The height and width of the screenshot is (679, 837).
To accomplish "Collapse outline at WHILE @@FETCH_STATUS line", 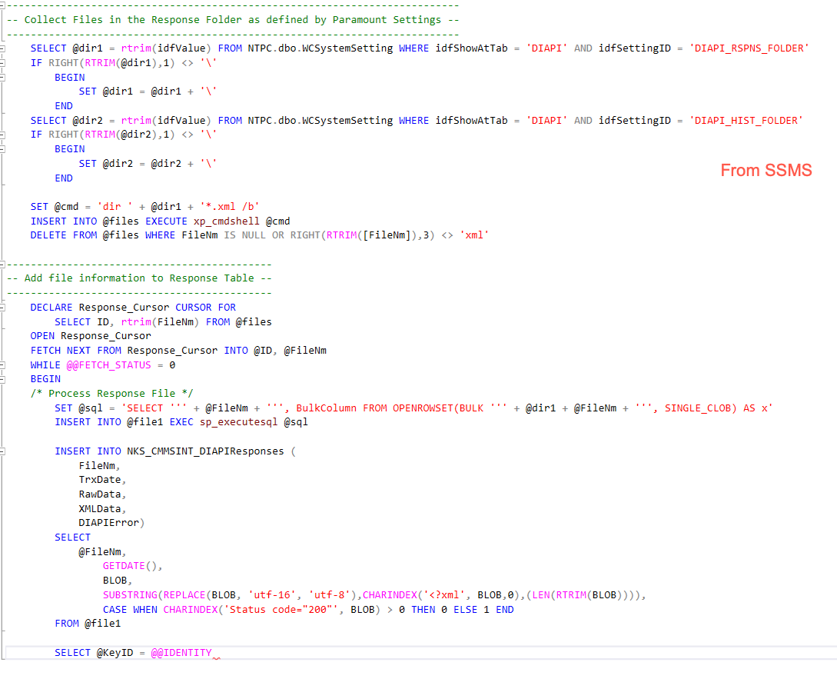I will tap(2, 365).
